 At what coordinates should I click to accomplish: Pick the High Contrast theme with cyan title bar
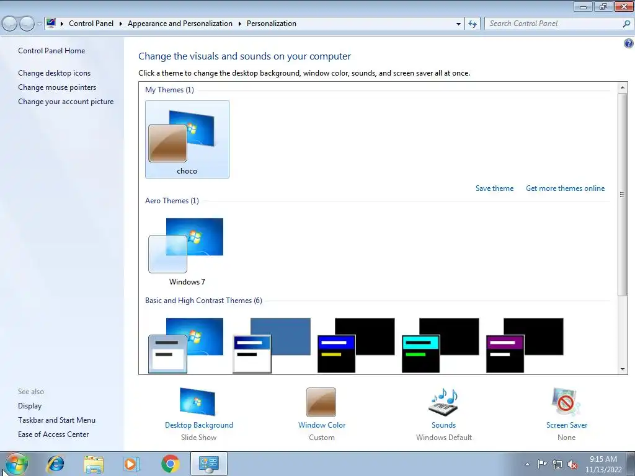440,345
